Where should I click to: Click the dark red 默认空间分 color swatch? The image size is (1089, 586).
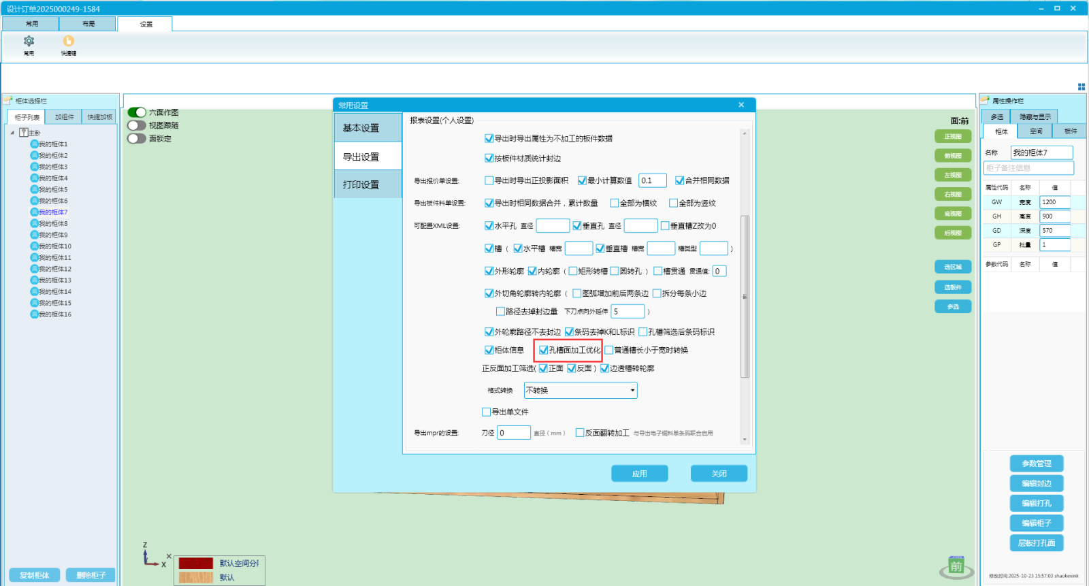pyautogui.click(x=196, y=564)
